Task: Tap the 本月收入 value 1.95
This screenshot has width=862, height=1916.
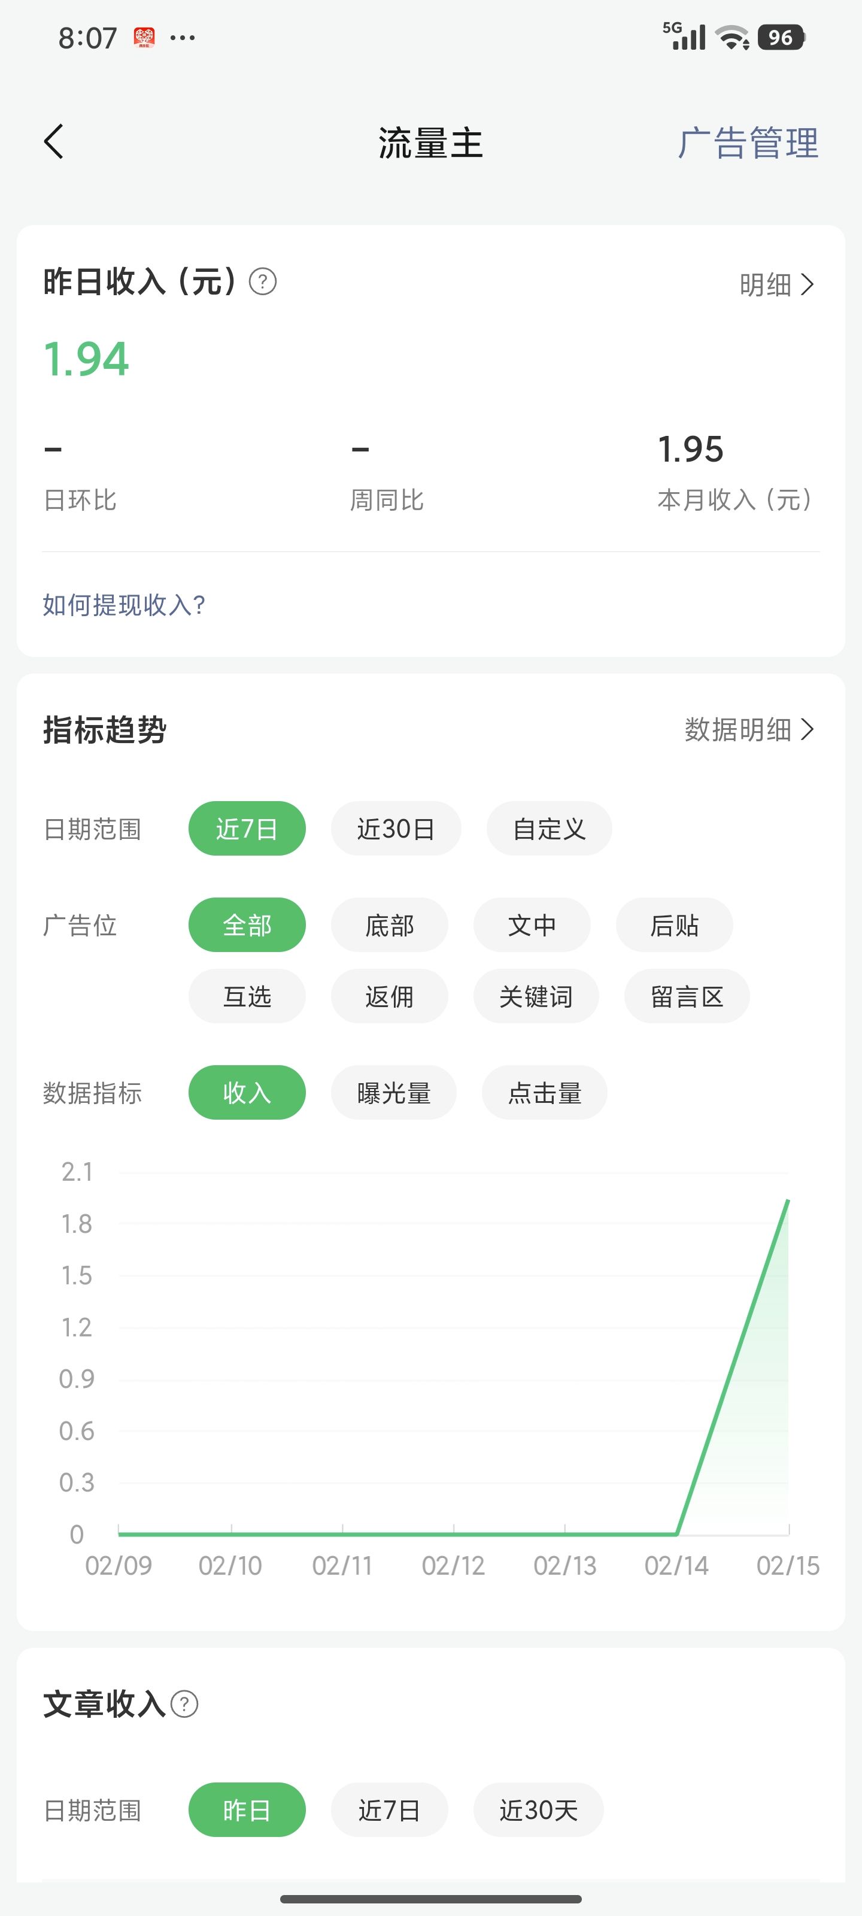Action: pos(690,449)
